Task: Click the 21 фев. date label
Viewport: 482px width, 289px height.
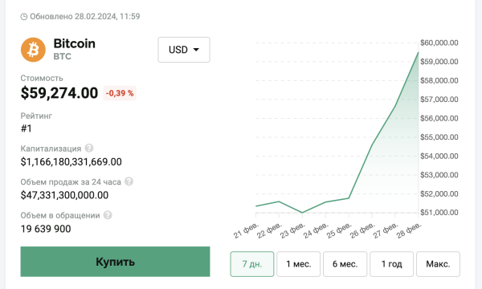Action: click(247, 230)
